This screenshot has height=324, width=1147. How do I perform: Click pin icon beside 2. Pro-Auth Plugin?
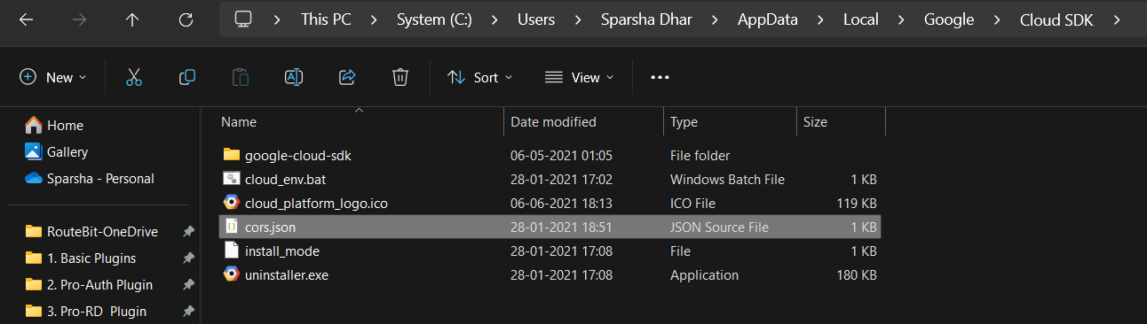pyautogui.click(x=188, y=285)
